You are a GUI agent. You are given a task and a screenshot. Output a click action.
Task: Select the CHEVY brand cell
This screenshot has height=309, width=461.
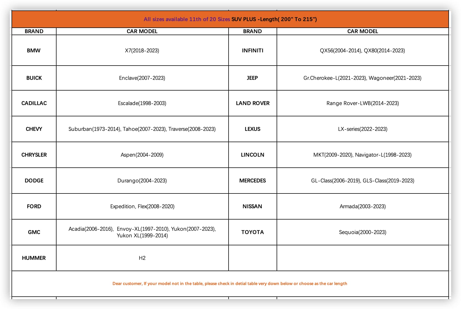(34, 129)
